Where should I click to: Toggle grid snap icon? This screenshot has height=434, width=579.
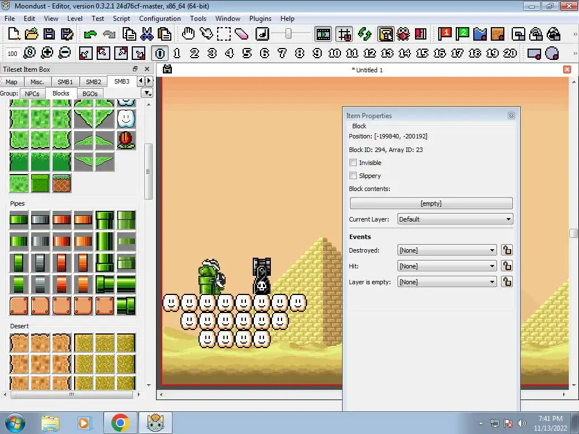coord(344,34)
